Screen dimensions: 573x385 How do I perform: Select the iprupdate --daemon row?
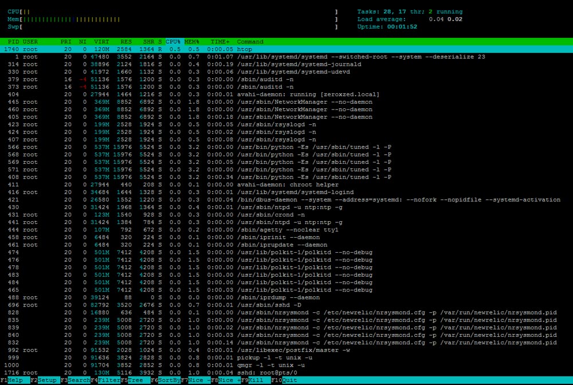tap(286, 245)
